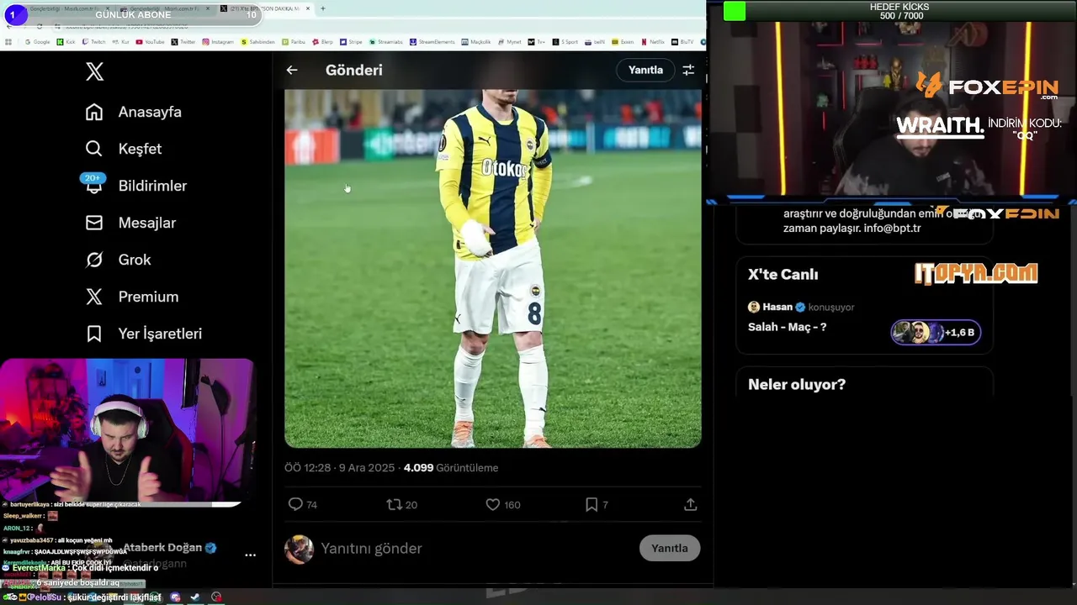
Task: Open the Sahibinden bookmark
Action: click(x=257, y=41)
